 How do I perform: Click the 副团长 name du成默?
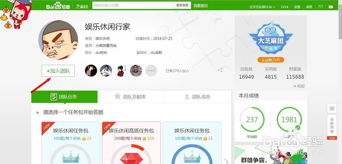click(156, 53)
